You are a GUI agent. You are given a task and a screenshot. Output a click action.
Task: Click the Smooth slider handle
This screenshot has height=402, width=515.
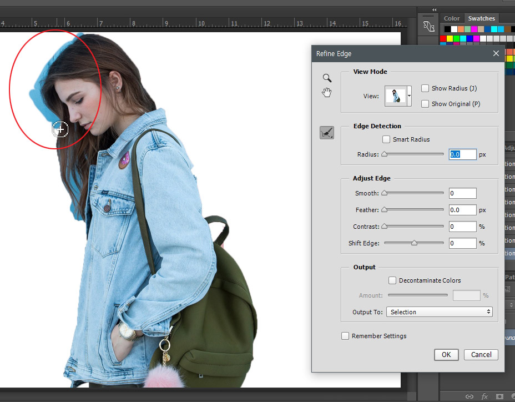tap(384, 193)
